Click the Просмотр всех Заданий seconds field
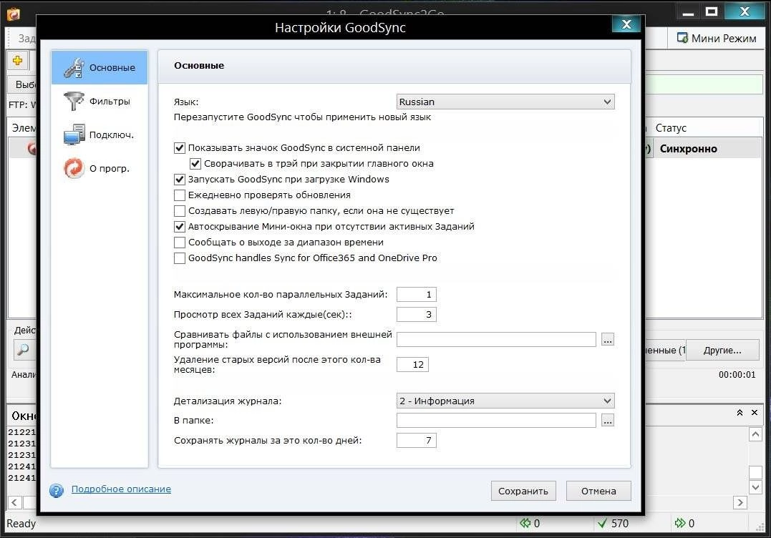This screenshot has height=538, width=771. [x=417, y=315]
